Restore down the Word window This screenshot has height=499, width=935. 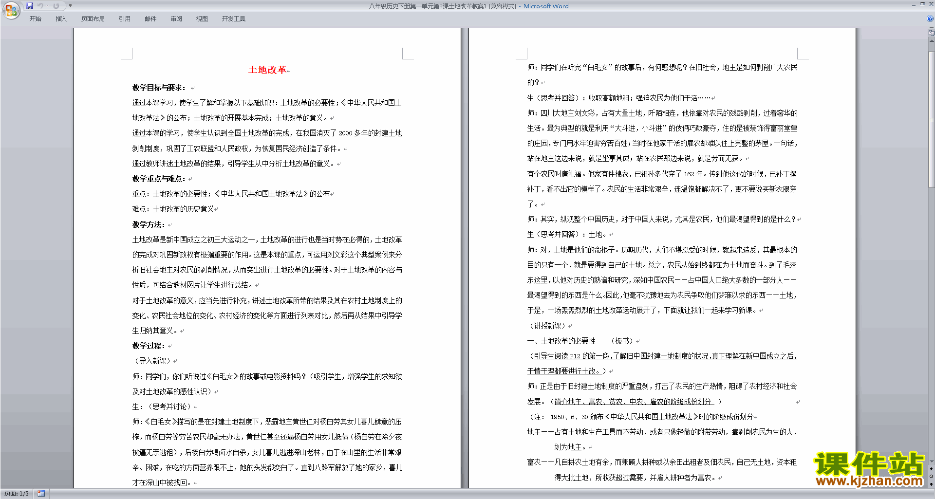[x=922, y=4]
